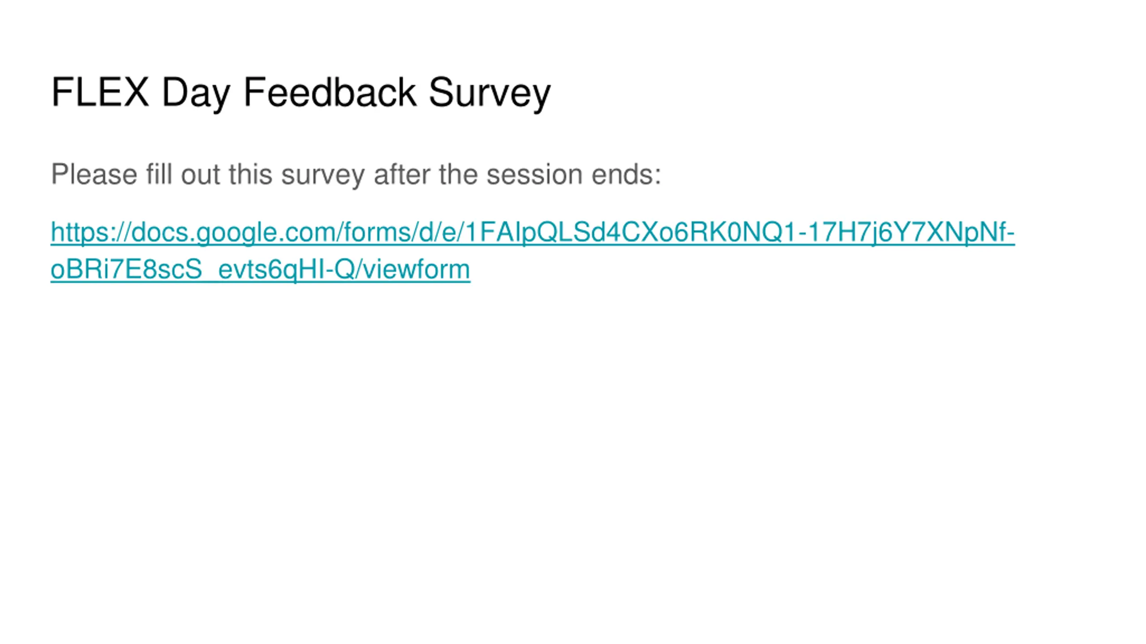The image size is (1146, 644).
Task: Select the 'FLEX Day Feedback Survey' title
Action: (301, 93)
